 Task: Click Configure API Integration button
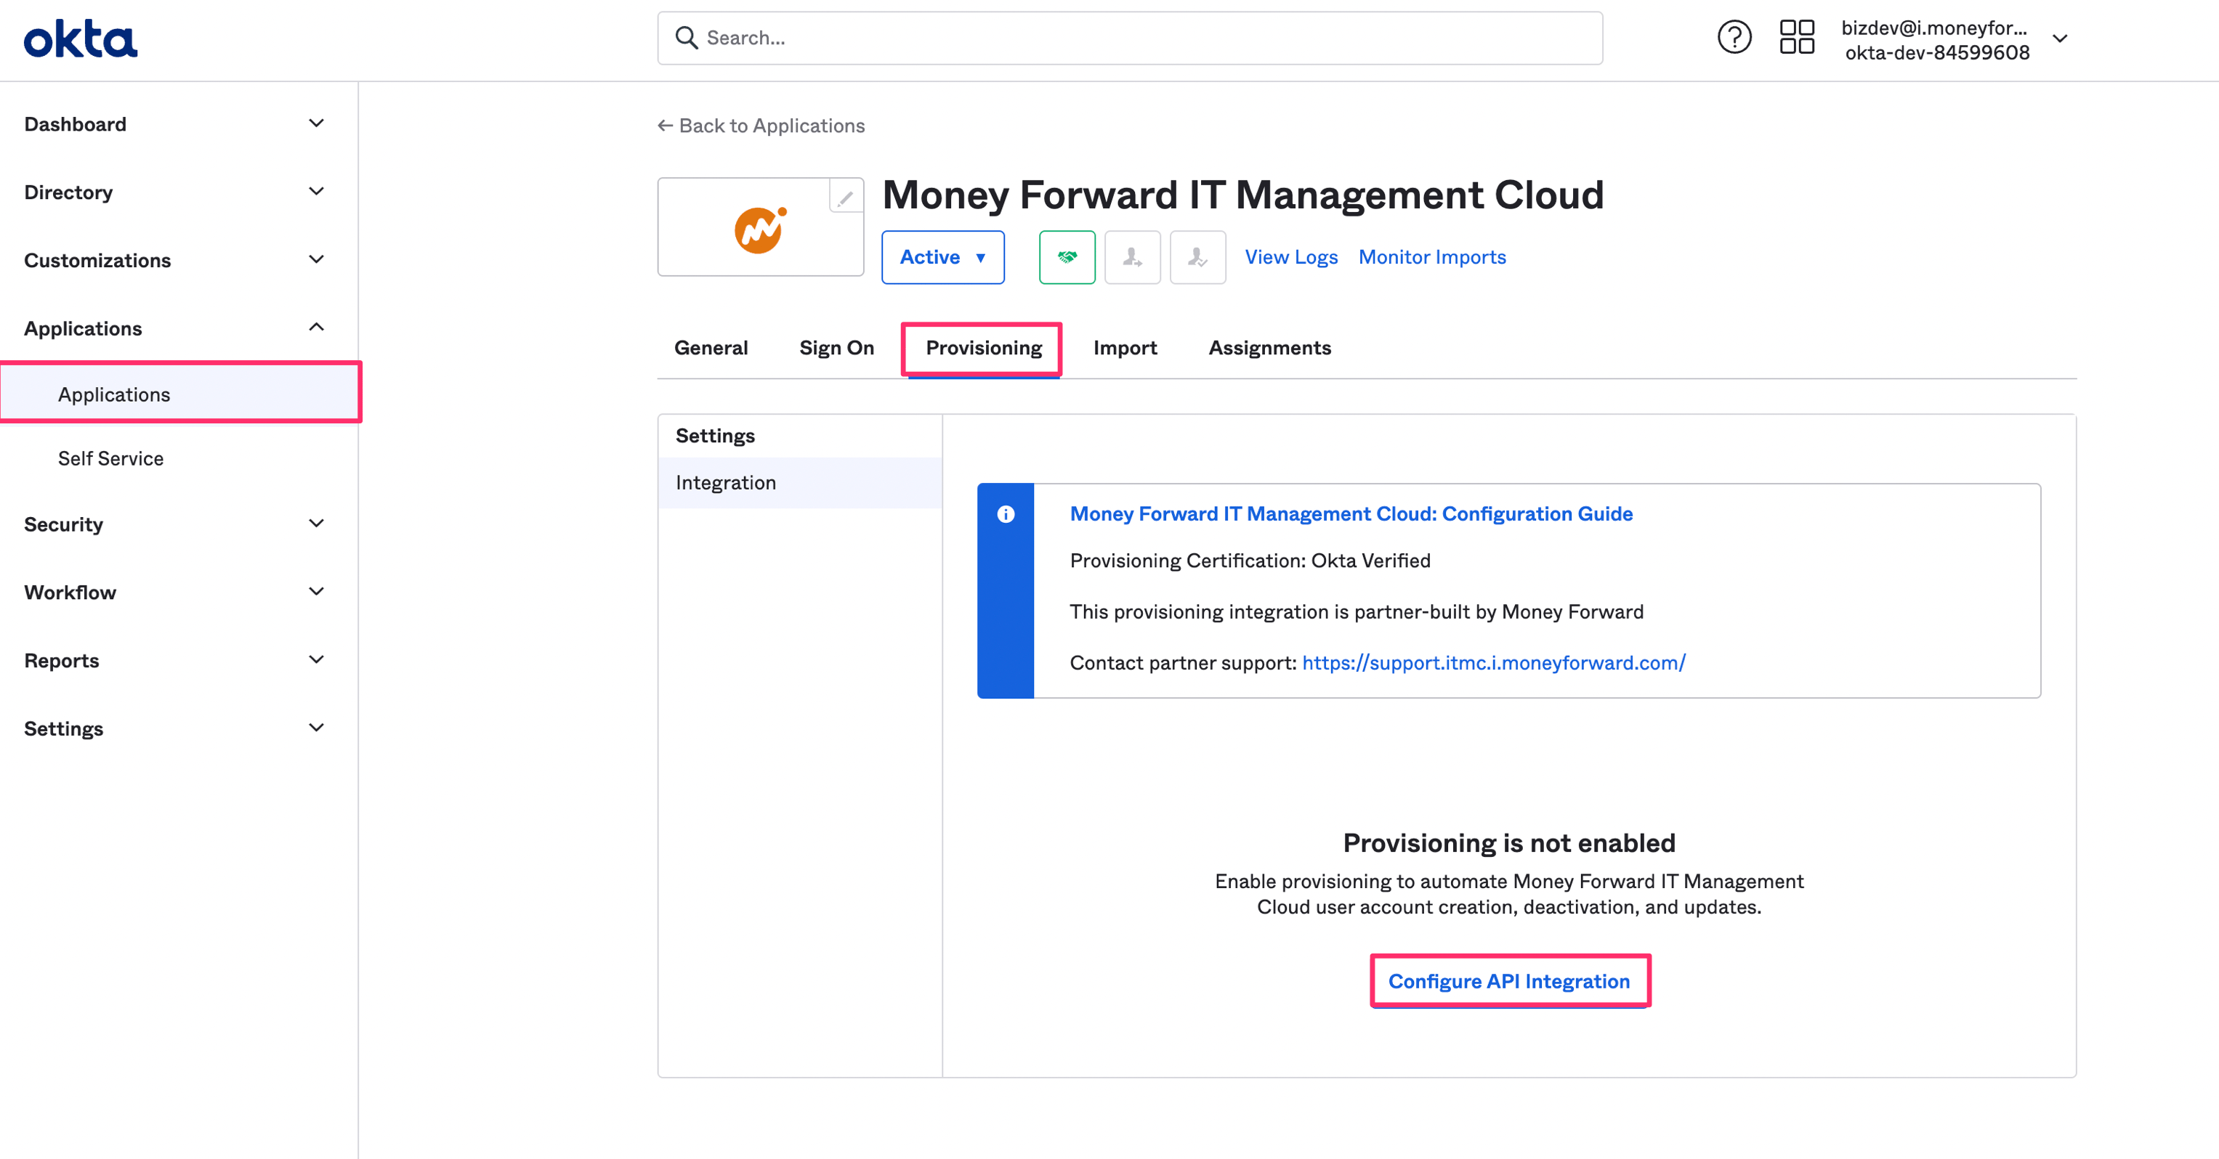(1509, 981)
